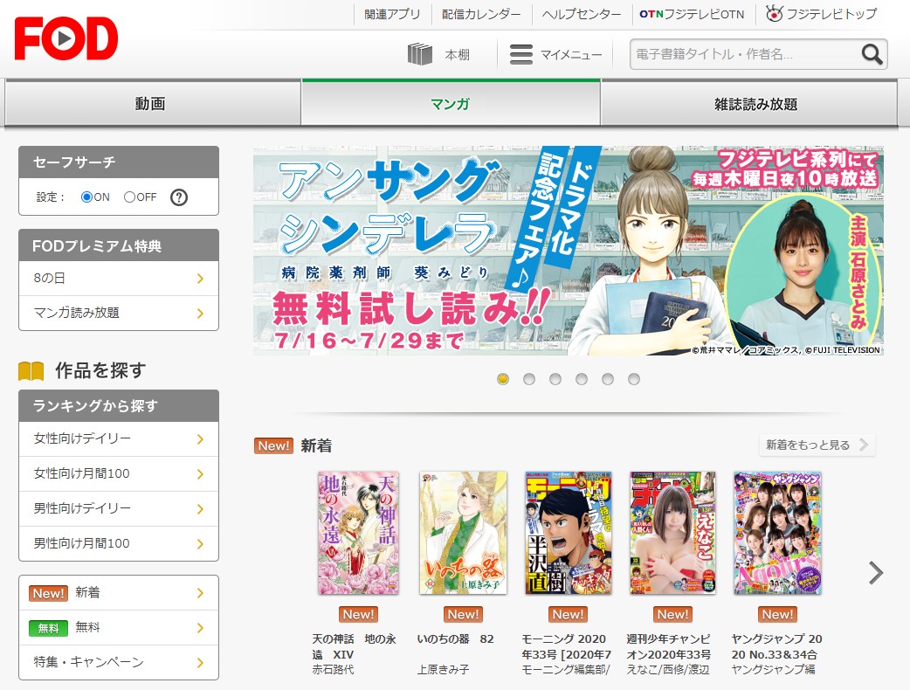910x690 pixels.
Task: Select fourth carousel dot indicator
Action: pyautogui.click(x=582, y=379)
